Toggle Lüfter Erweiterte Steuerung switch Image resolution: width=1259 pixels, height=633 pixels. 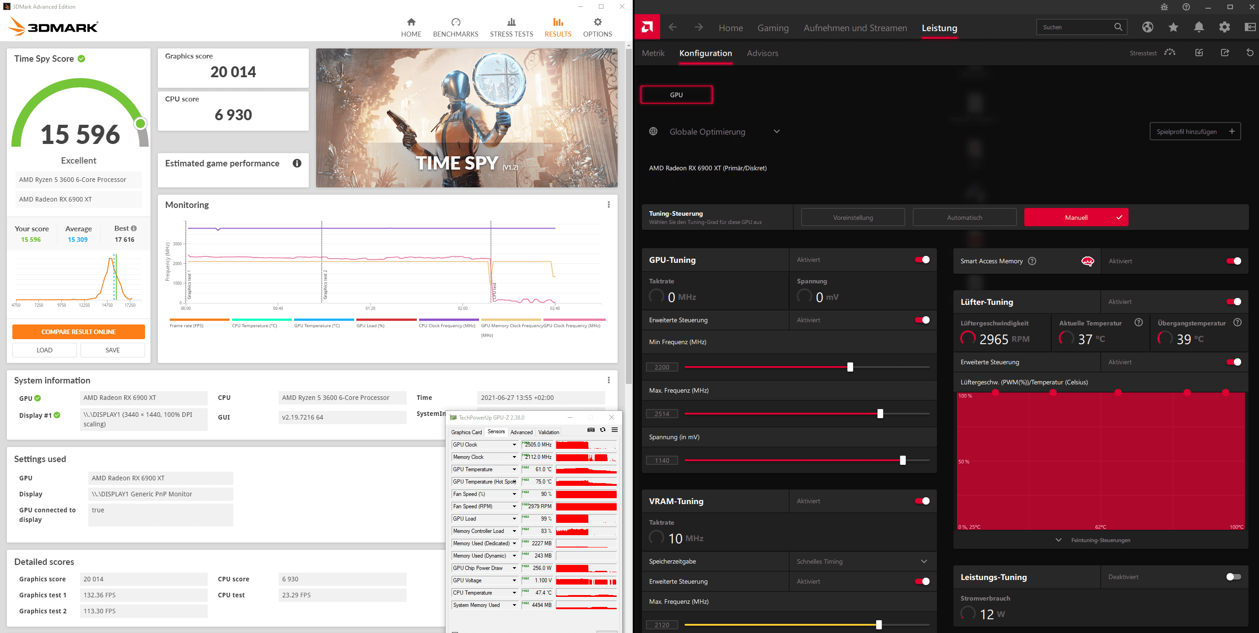coord(1233,362)
